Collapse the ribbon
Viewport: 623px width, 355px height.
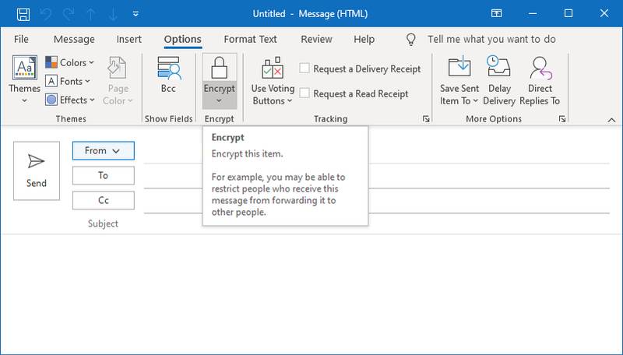point(611,120)
